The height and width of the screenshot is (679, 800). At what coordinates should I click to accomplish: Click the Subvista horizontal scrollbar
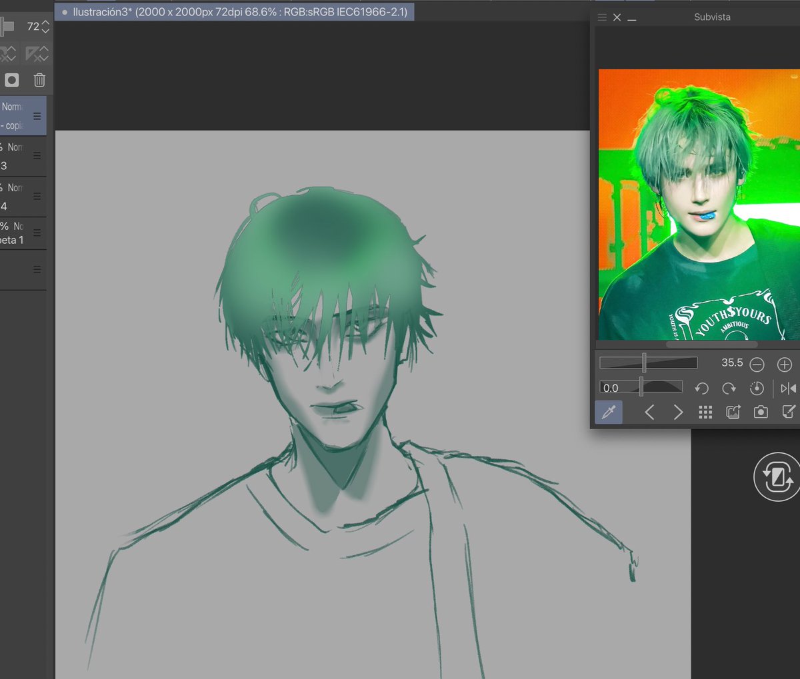point(711,344)
